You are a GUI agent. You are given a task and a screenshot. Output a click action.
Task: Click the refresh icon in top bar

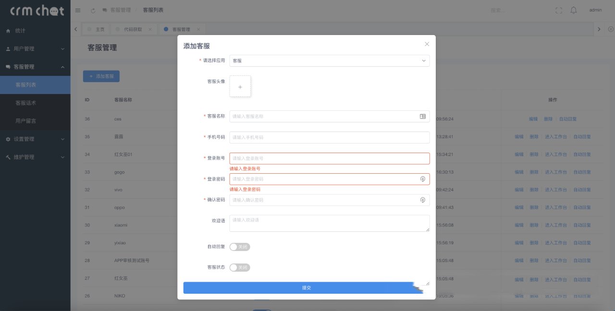coord(93,10)
